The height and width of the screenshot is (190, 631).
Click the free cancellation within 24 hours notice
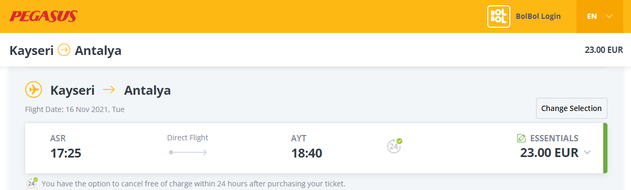pyautogui.click(x=194, y=184)
